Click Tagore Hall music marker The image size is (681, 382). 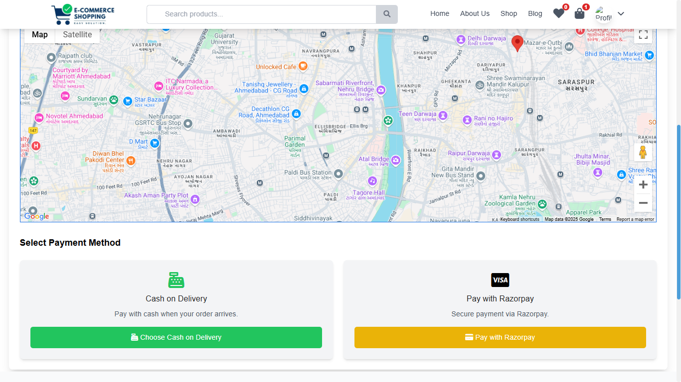coord(372,181)
